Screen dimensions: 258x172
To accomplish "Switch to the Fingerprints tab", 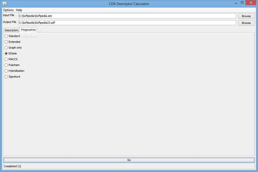I will [28, 30].
